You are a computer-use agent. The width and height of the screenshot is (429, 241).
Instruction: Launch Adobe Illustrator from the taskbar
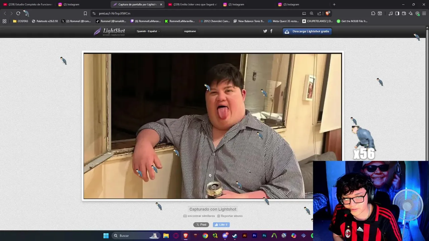pyautogui.click(x=245, y=236)
